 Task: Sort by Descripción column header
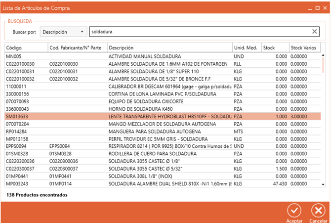(170, 48)
